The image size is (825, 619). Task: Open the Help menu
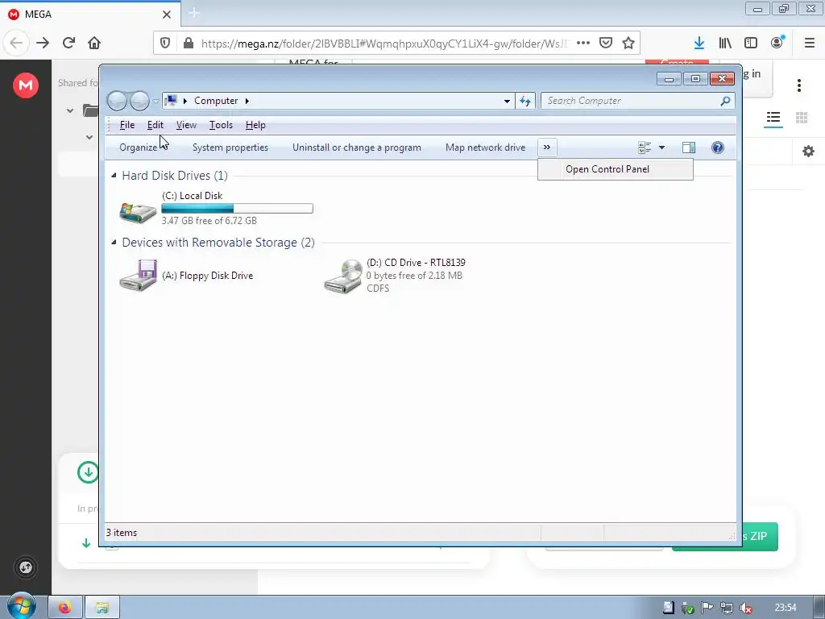(x=255, y=125)
